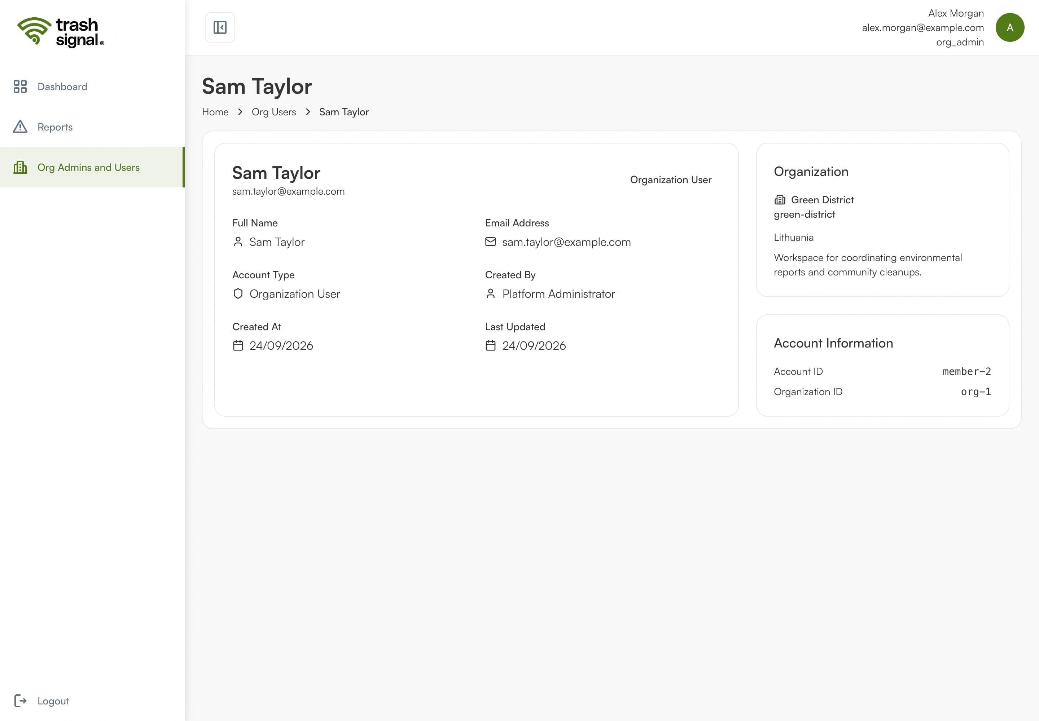Click the 'Lithuania' country text
Viewport: 1039px width, 721px height.
pos(793,238)
